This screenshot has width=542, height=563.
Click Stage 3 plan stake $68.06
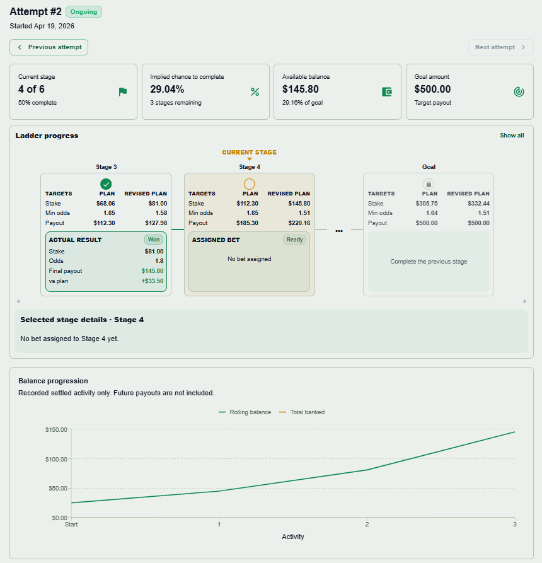pos(105,204)
